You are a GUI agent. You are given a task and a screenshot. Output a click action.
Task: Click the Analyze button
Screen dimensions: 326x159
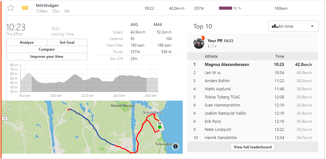pos(27,42)
